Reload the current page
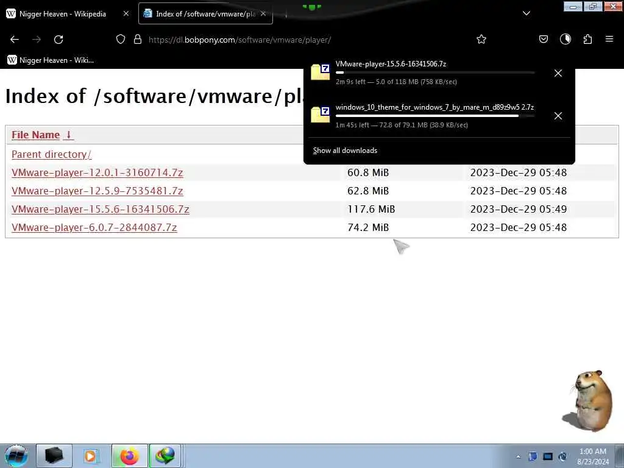The width and height of the screenshot is (624, 468). [58, 40]
